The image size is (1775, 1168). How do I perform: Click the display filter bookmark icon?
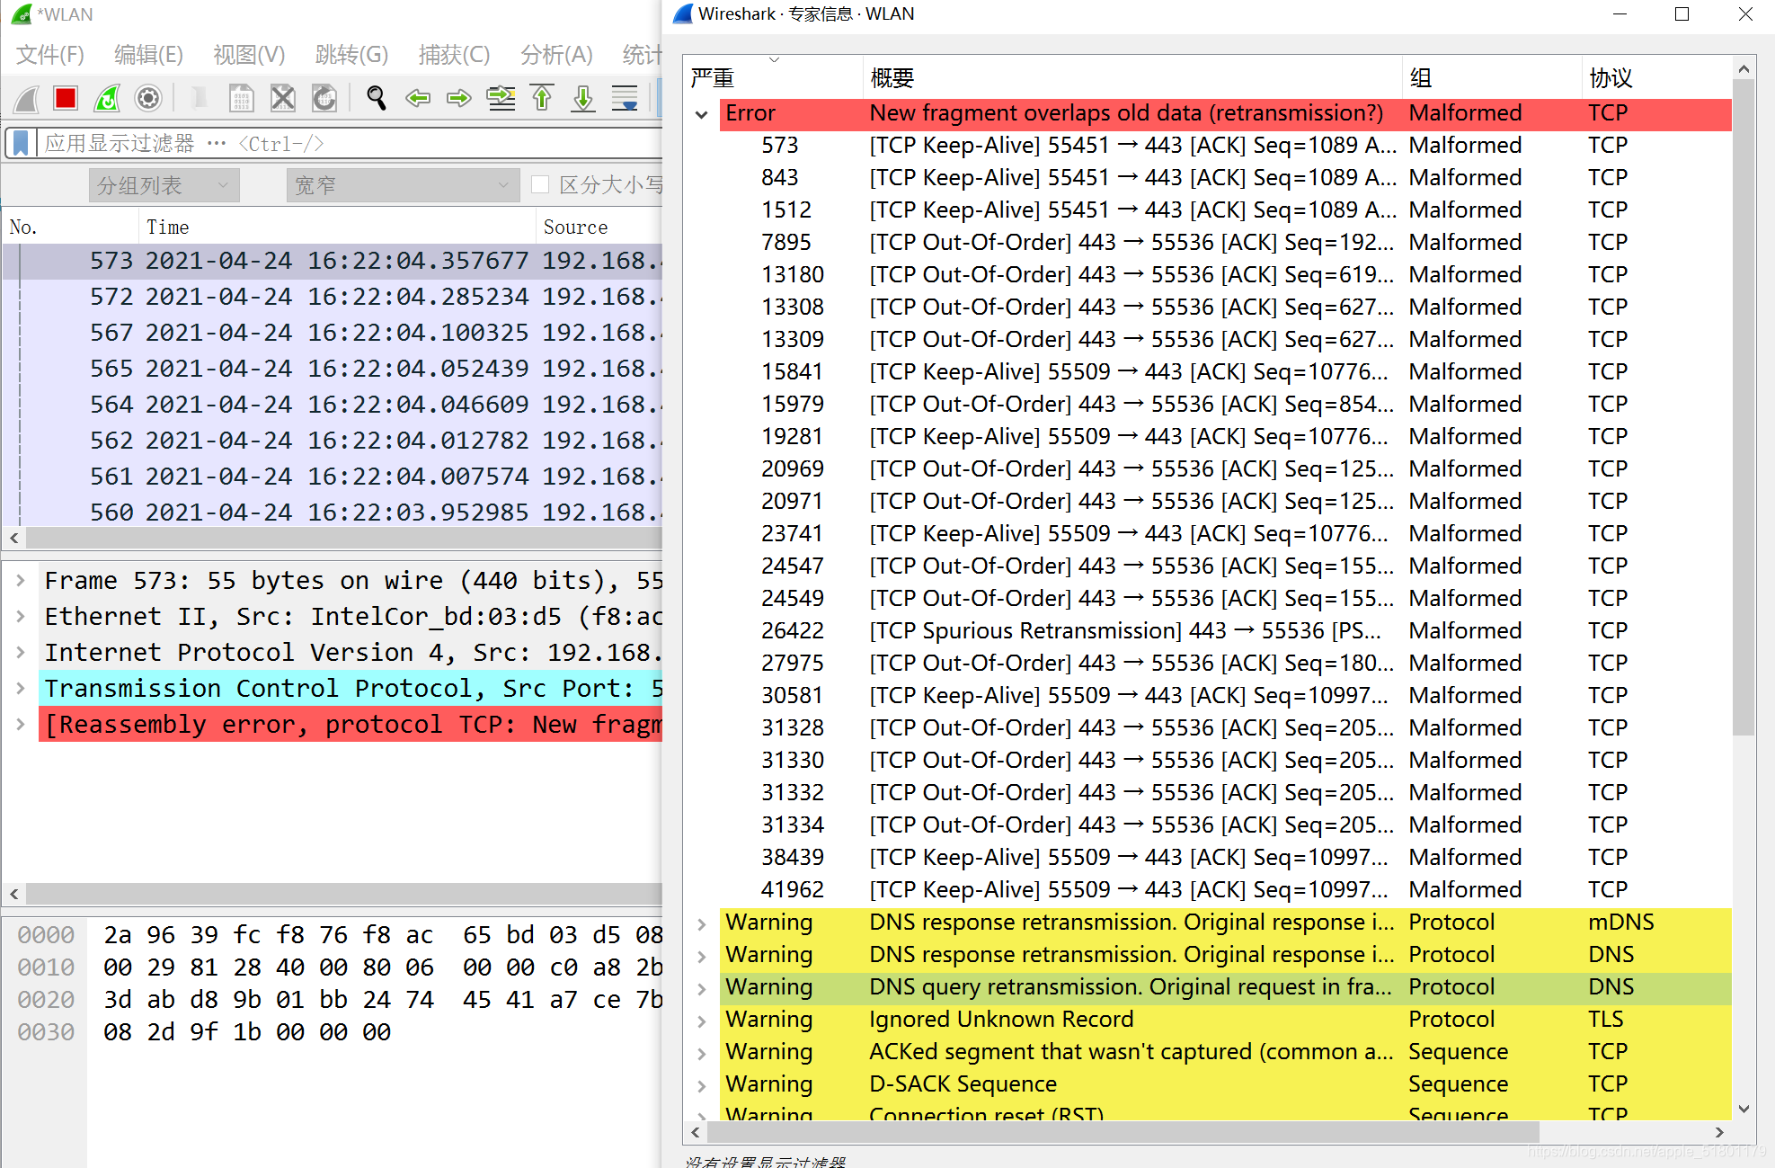click(21, 143)
